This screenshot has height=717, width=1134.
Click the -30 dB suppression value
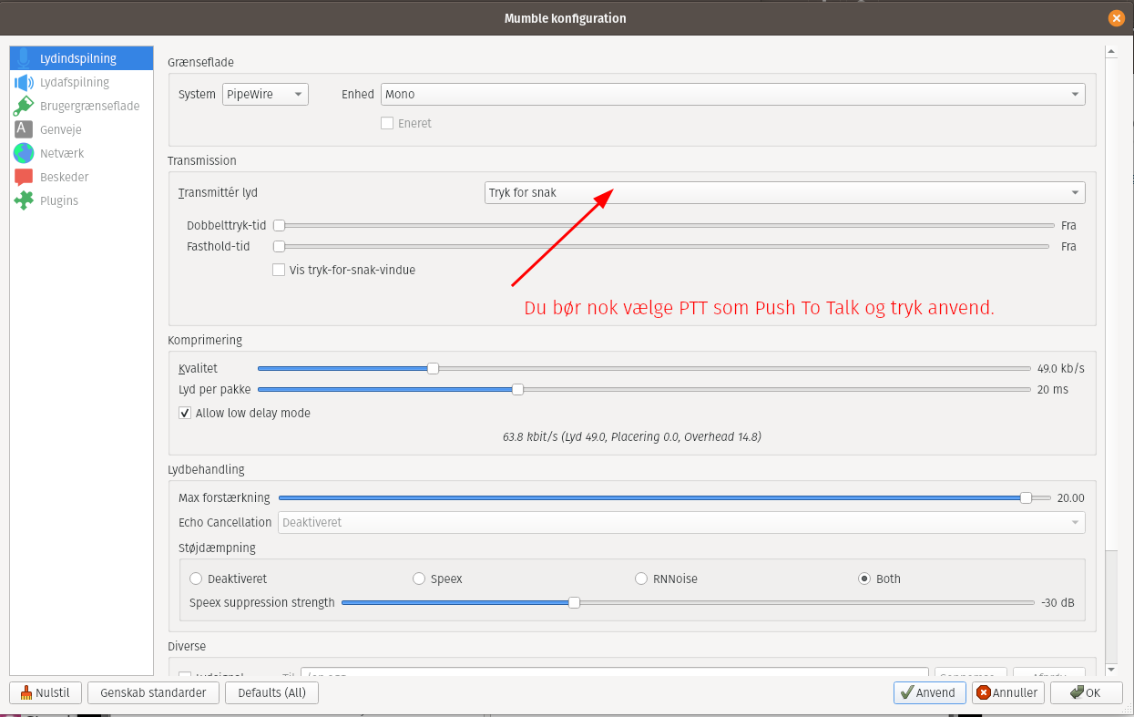pyautogui.click(x=1057, y=602)
